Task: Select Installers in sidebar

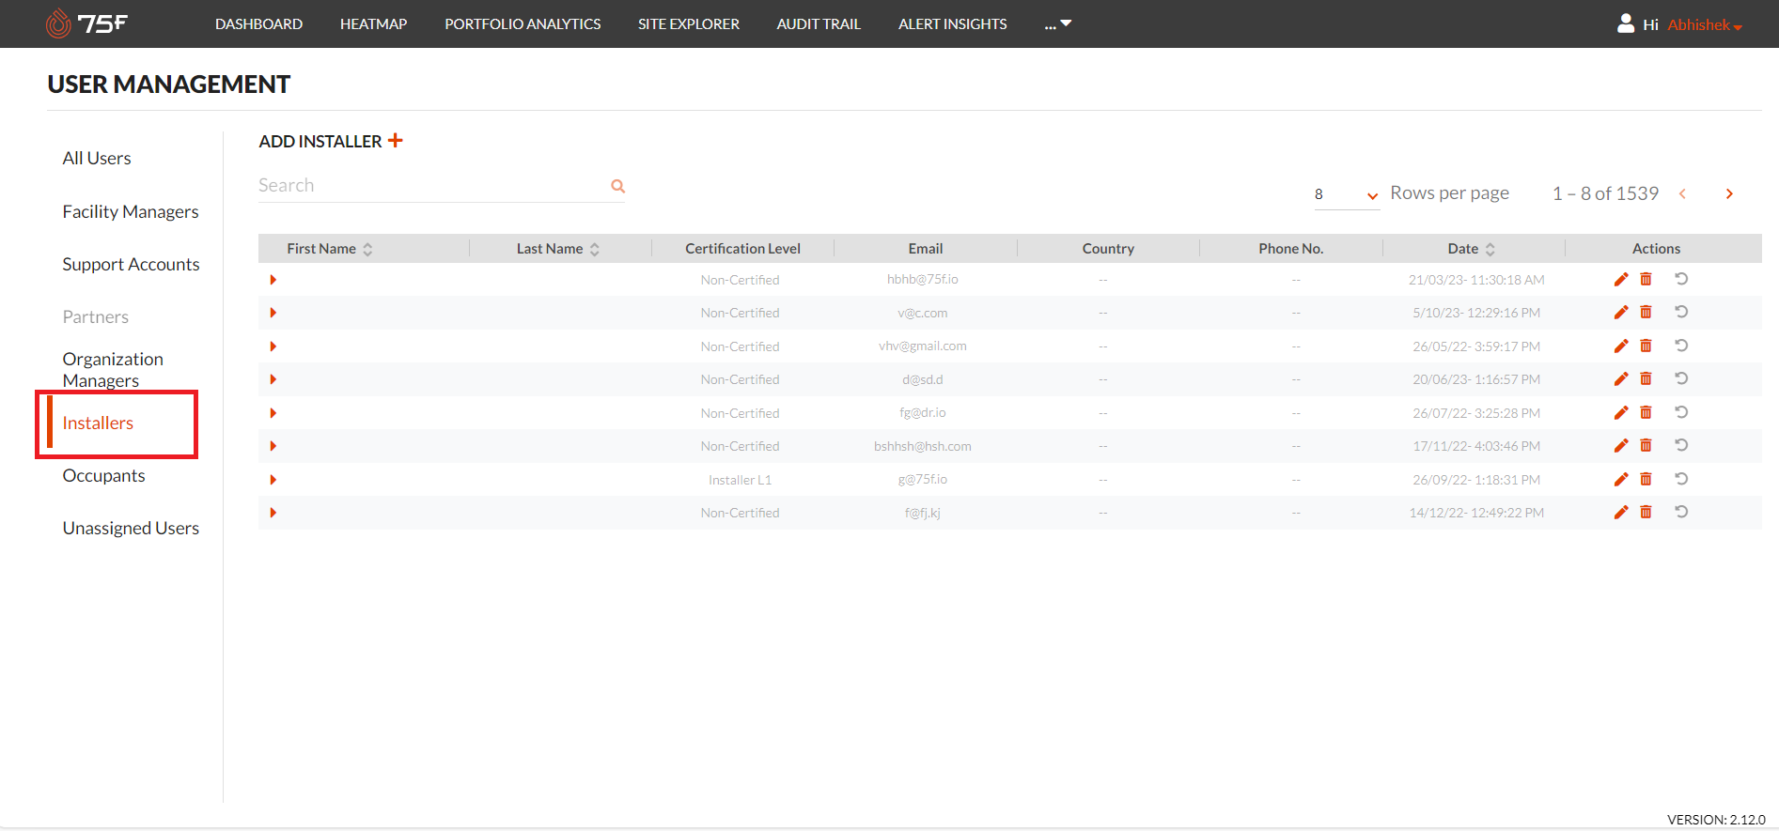Action: pos(98,423)
